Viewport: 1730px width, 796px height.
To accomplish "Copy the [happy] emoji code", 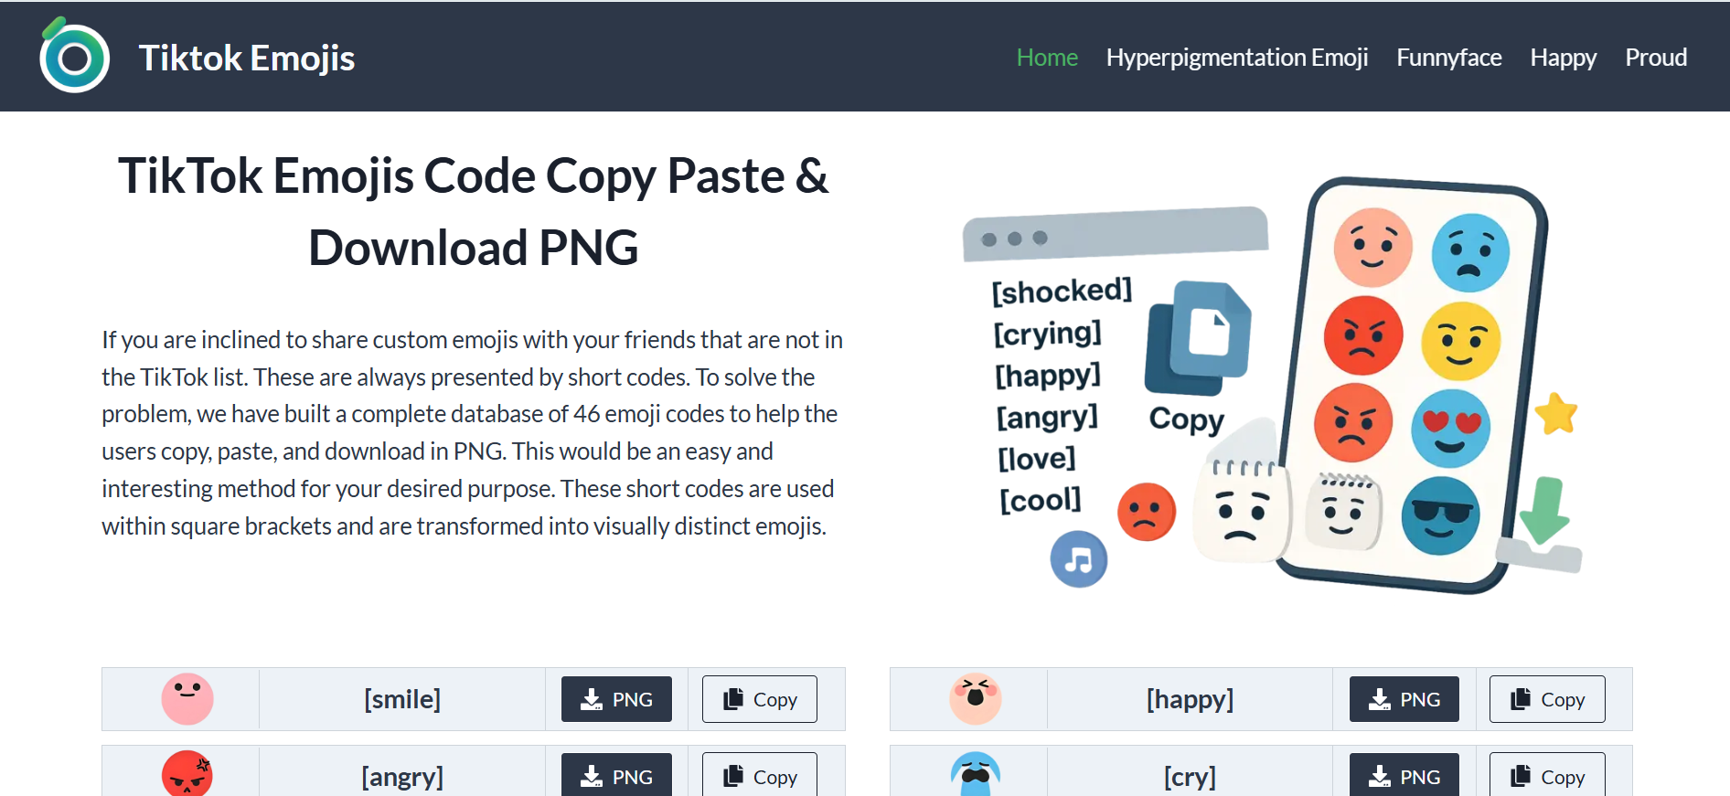I will pos(1547,699).
